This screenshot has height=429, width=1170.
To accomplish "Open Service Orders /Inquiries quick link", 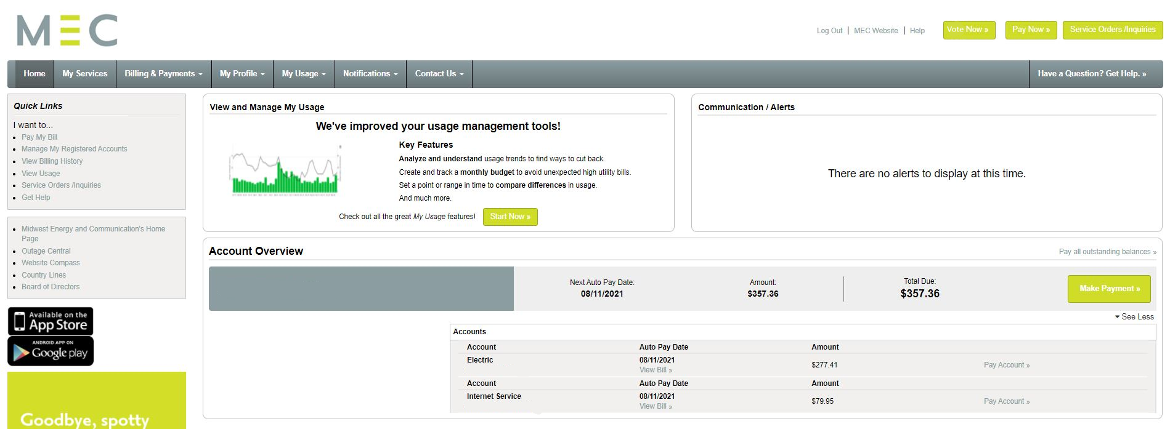I will pos(61,185).
